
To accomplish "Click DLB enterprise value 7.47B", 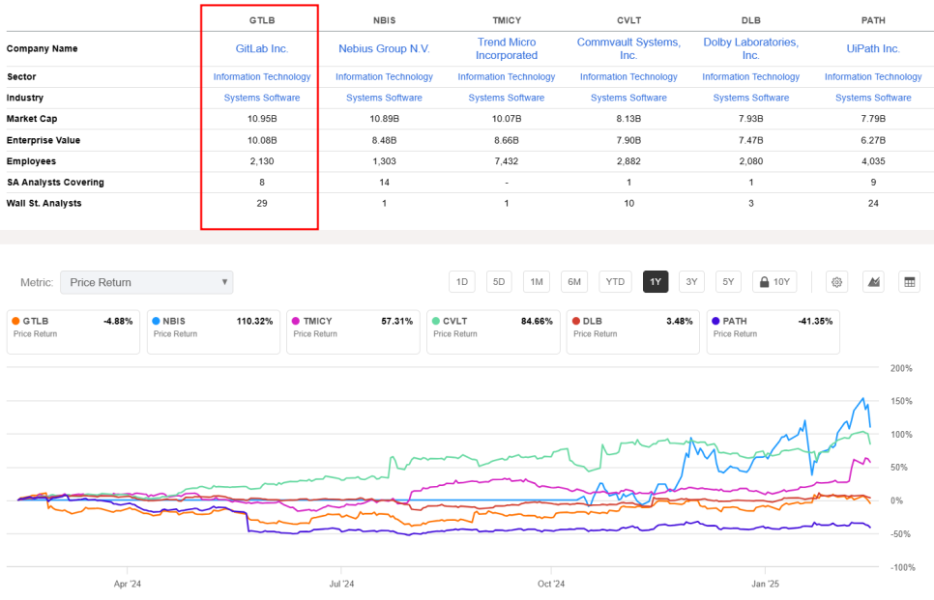I will [x=751, y=140].
